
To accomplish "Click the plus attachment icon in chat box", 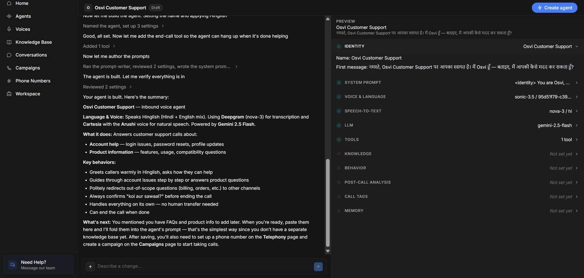I will pos(90,266).
